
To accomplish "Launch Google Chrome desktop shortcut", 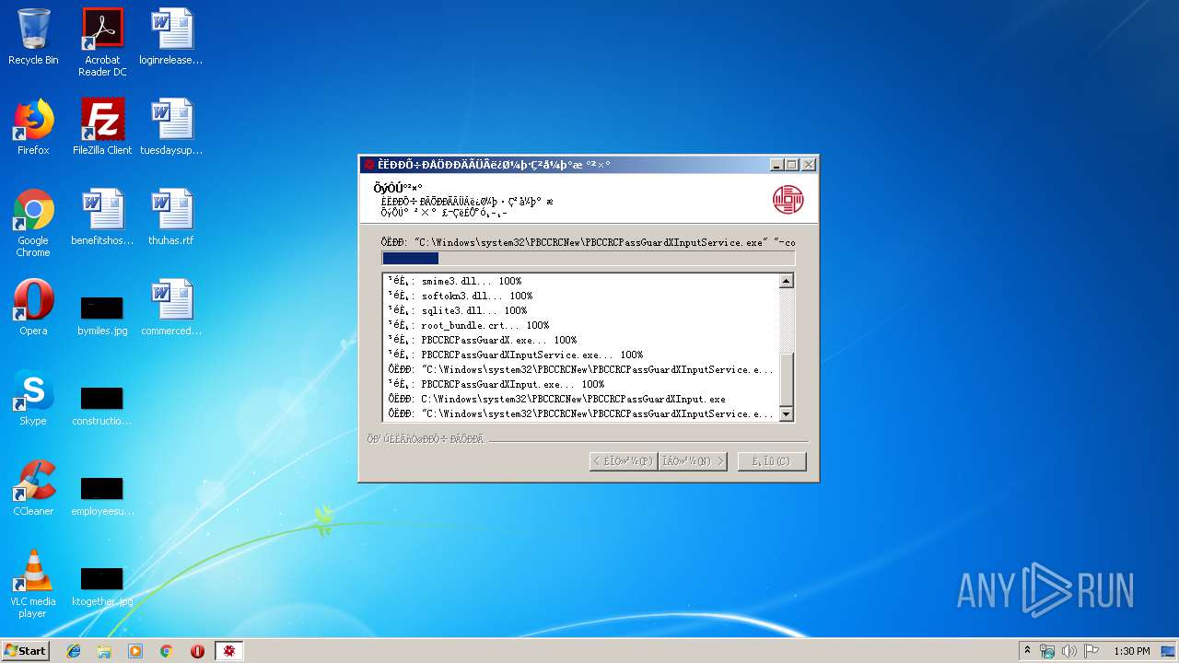I will (x=33, y=223).
